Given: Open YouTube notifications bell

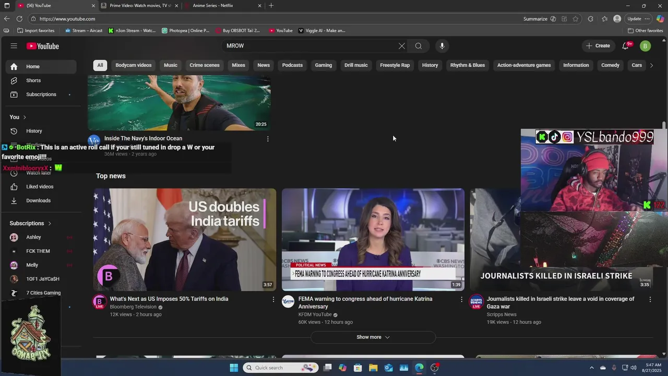Looking at the screenshot, I should click(x=625, y=46).
